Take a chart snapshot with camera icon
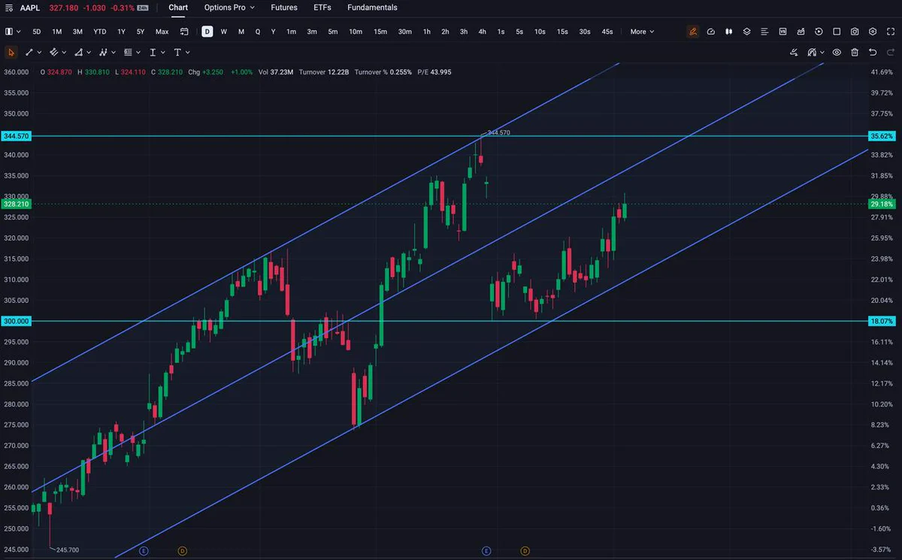The height and width of the screenshot is (560, 902). click(x=855, y=32)
